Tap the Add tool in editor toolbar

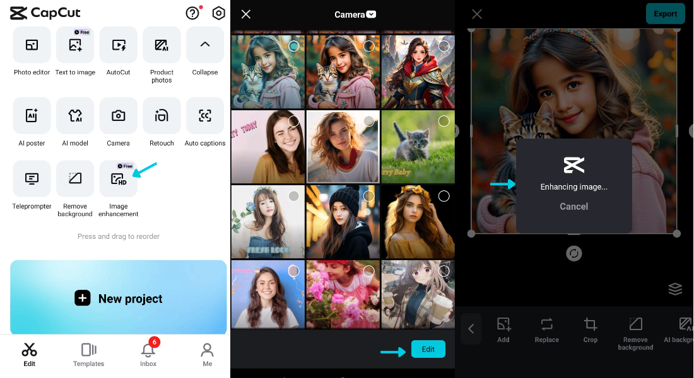(x=503, y=330)
